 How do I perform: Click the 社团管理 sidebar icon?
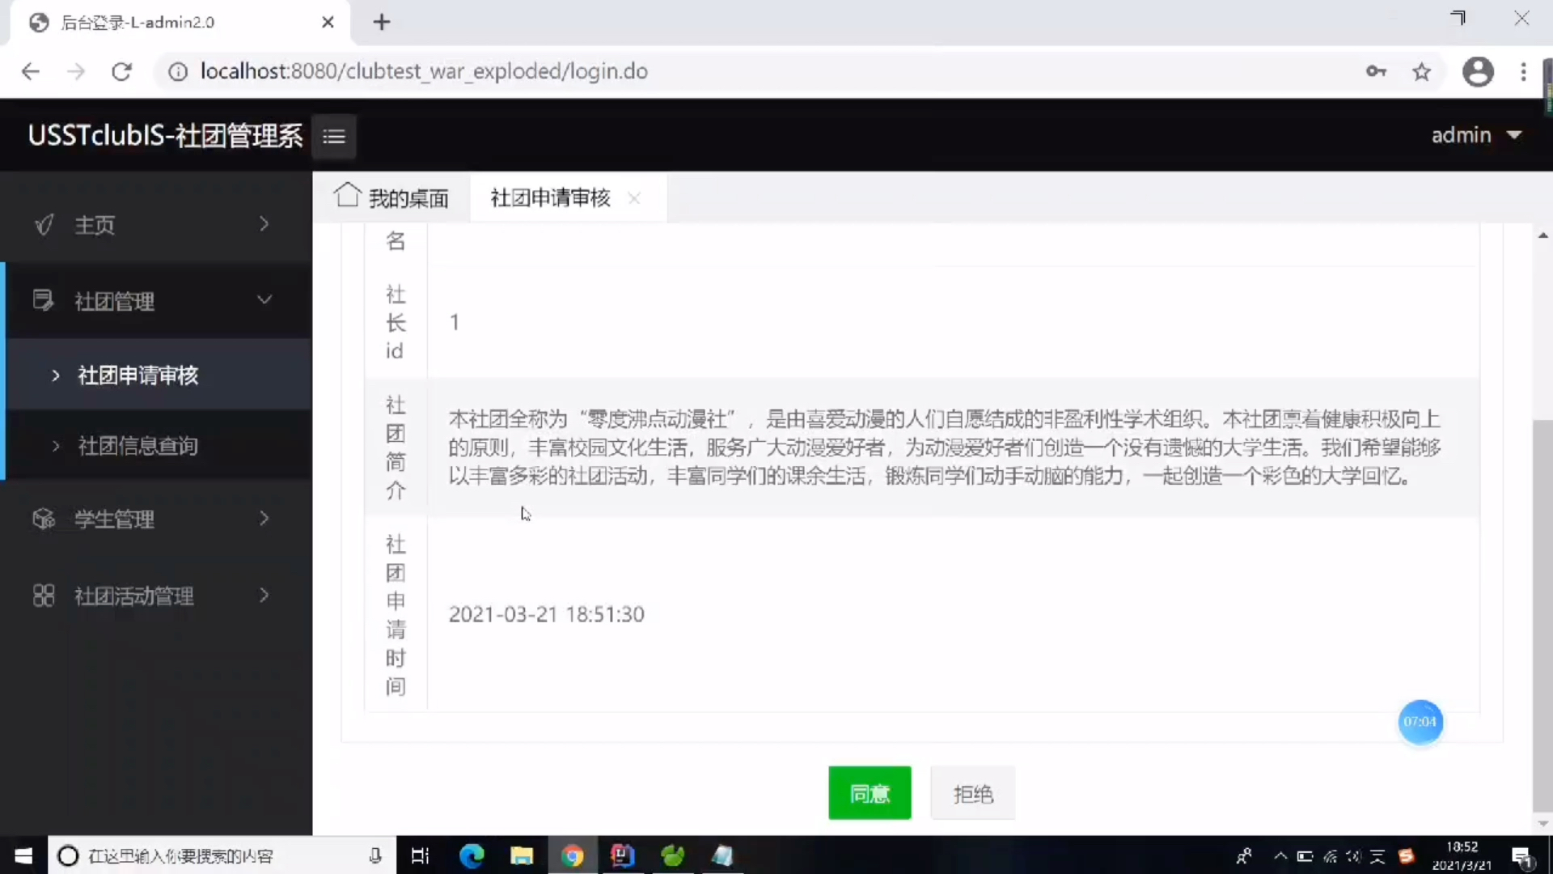[43, 300]
